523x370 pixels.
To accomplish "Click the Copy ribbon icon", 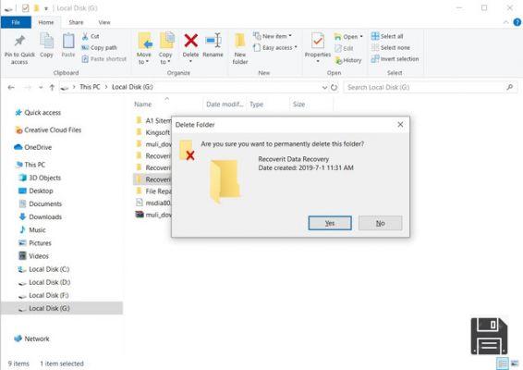I will point(46,41).
